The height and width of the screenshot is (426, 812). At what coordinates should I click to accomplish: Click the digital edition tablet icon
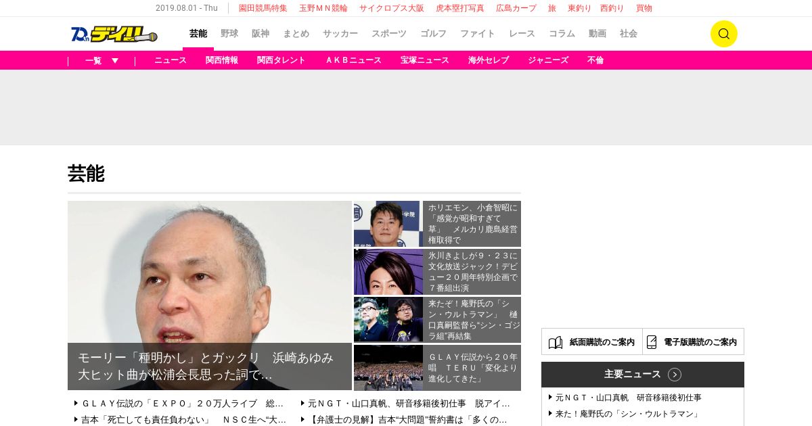tap(652, 342)
